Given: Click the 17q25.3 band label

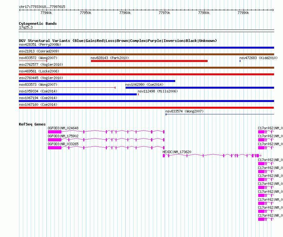Looking at the screenshot, I should (x=26, y=28).
